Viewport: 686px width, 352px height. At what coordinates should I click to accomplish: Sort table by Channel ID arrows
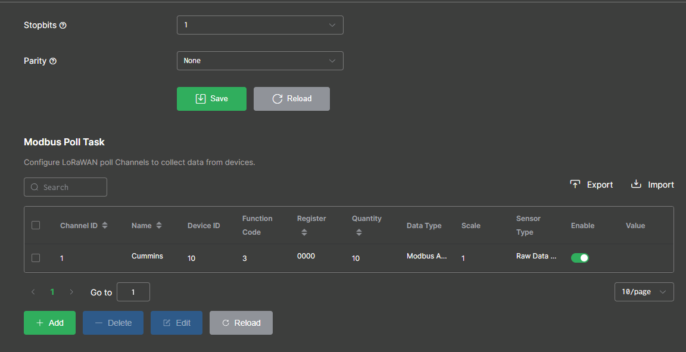click(x=105, y=226)
